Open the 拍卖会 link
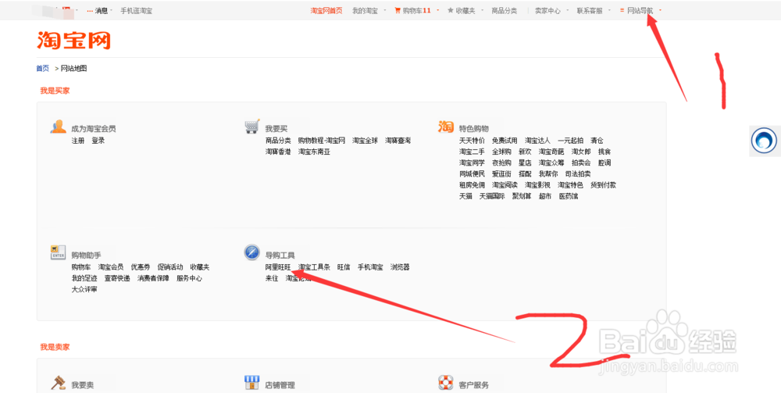 click(x=581, y=163)
